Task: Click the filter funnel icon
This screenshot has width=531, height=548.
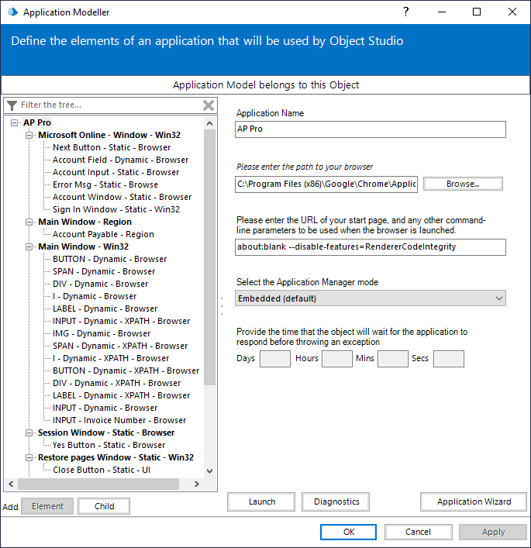Action: 12,105
